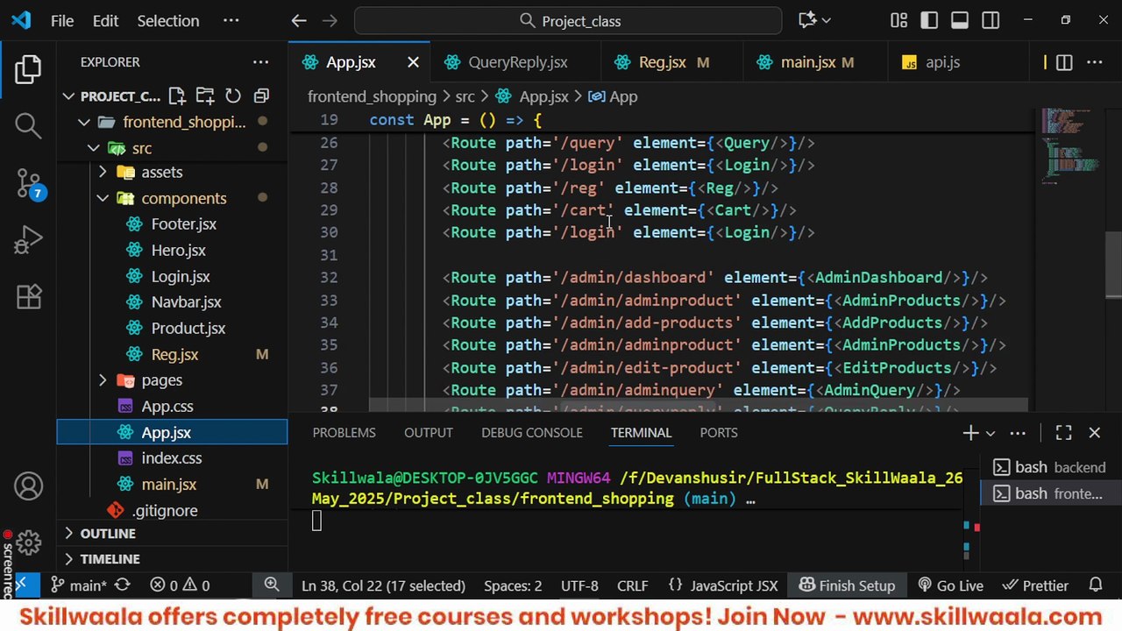Open the new terminal launch profile dropdown
Image resolution: width=1122 pixels, height=631 pixels.
991,433
